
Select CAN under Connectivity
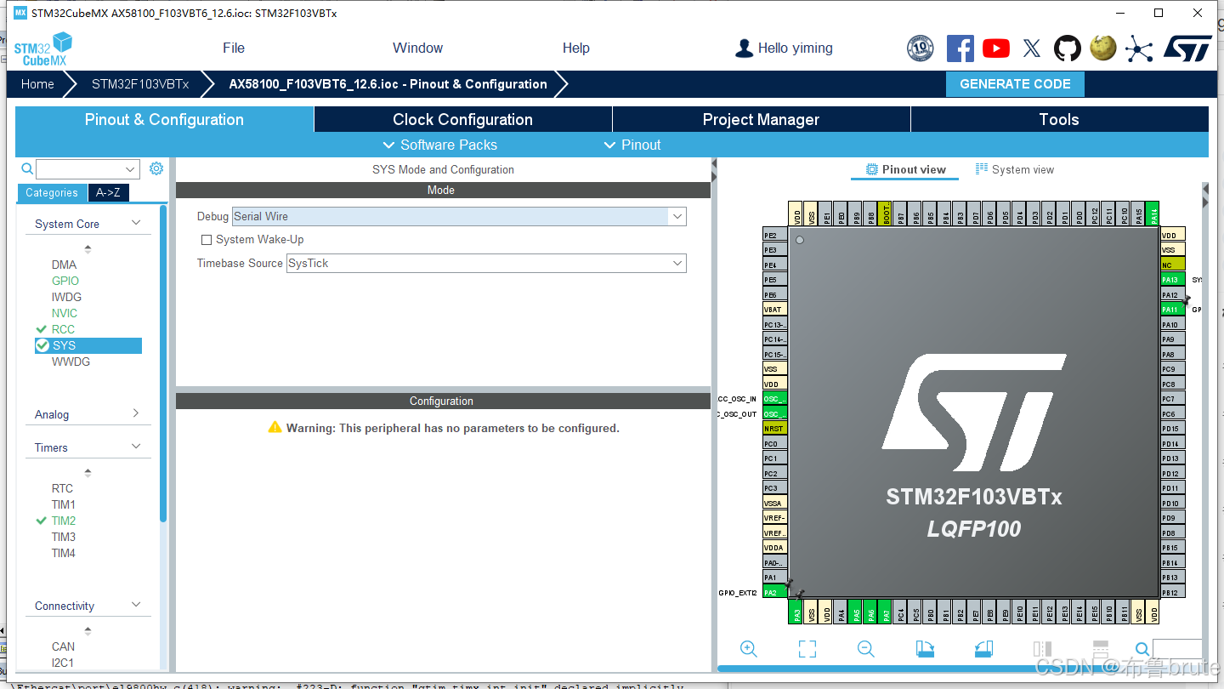[x=63, y=646]
